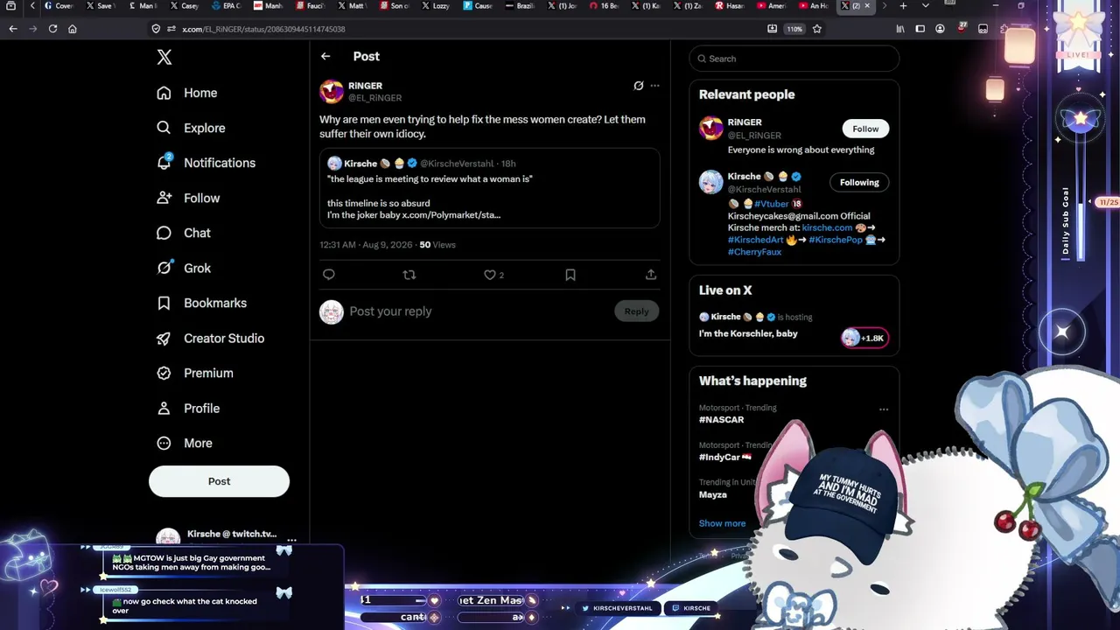
Task: Bookmark this page with the star icon
Action: tap(817, 29)
